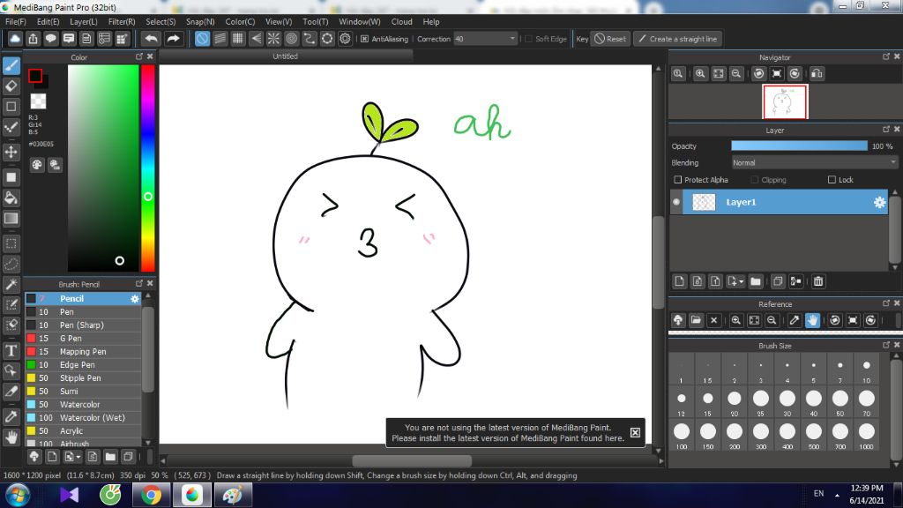Click the Redo arrow in toolbar
This screenshot has width=903, height=508.
(173, 39)
